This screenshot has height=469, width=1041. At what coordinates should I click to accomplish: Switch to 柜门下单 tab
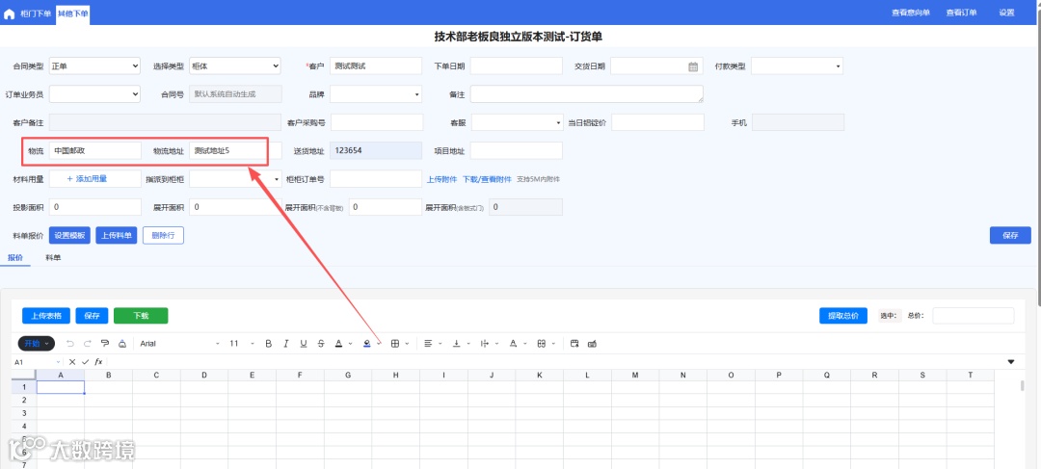click(x=36, y=13)
